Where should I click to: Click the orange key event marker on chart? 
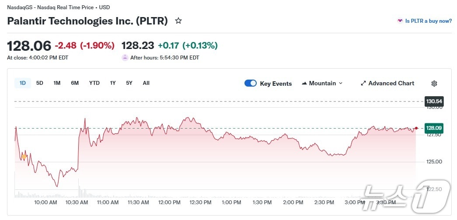[x=24, y=156]
